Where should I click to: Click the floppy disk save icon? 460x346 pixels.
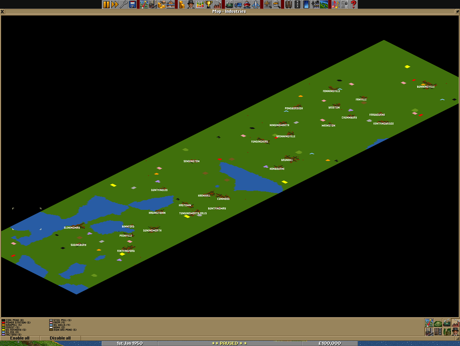(x=133, y=4)
